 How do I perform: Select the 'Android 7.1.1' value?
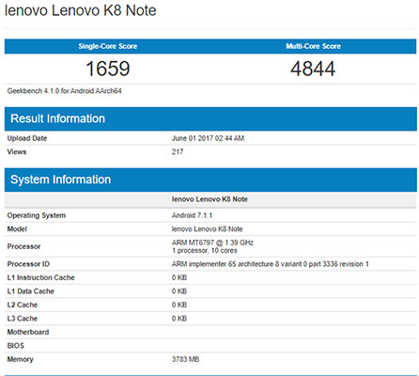coord(192,215)
